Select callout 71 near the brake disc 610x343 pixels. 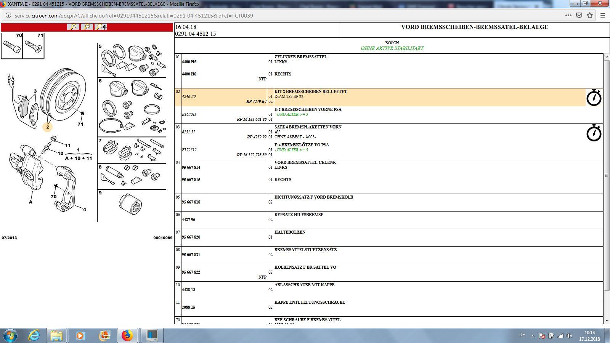[80, 124]
